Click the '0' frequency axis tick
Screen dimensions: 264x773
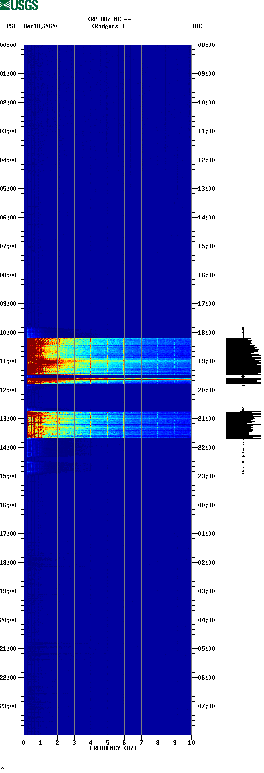(x=24, y=743)
